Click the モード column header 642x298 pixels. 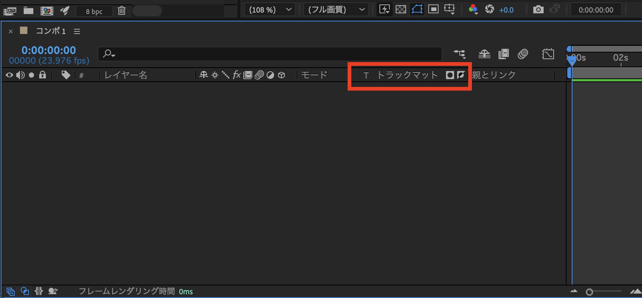pos(314,75)
